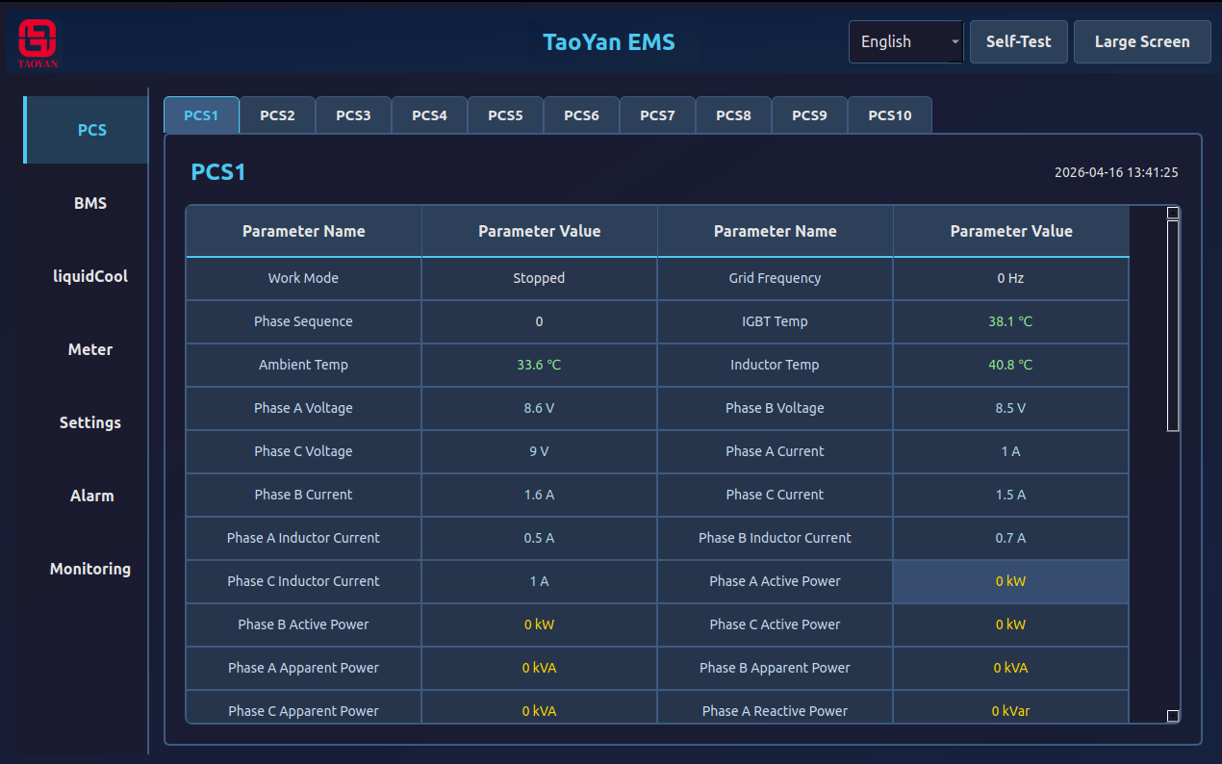
Task: Click the Work Mode Stopped value
Action: point(539,278)
